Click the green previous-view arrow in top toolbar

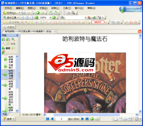[x=38, y=13]
